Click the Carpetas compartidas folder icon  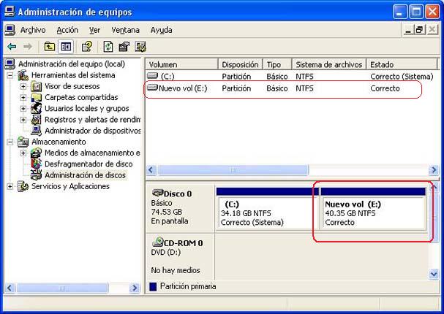coord(37,97)
